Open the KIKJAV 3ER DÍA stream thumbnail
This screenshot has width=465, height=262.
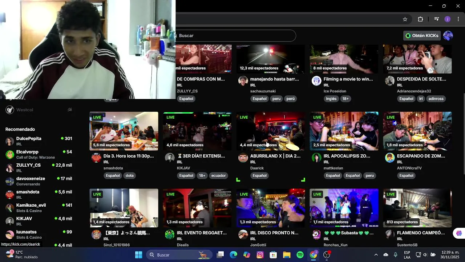pos(197,131)
